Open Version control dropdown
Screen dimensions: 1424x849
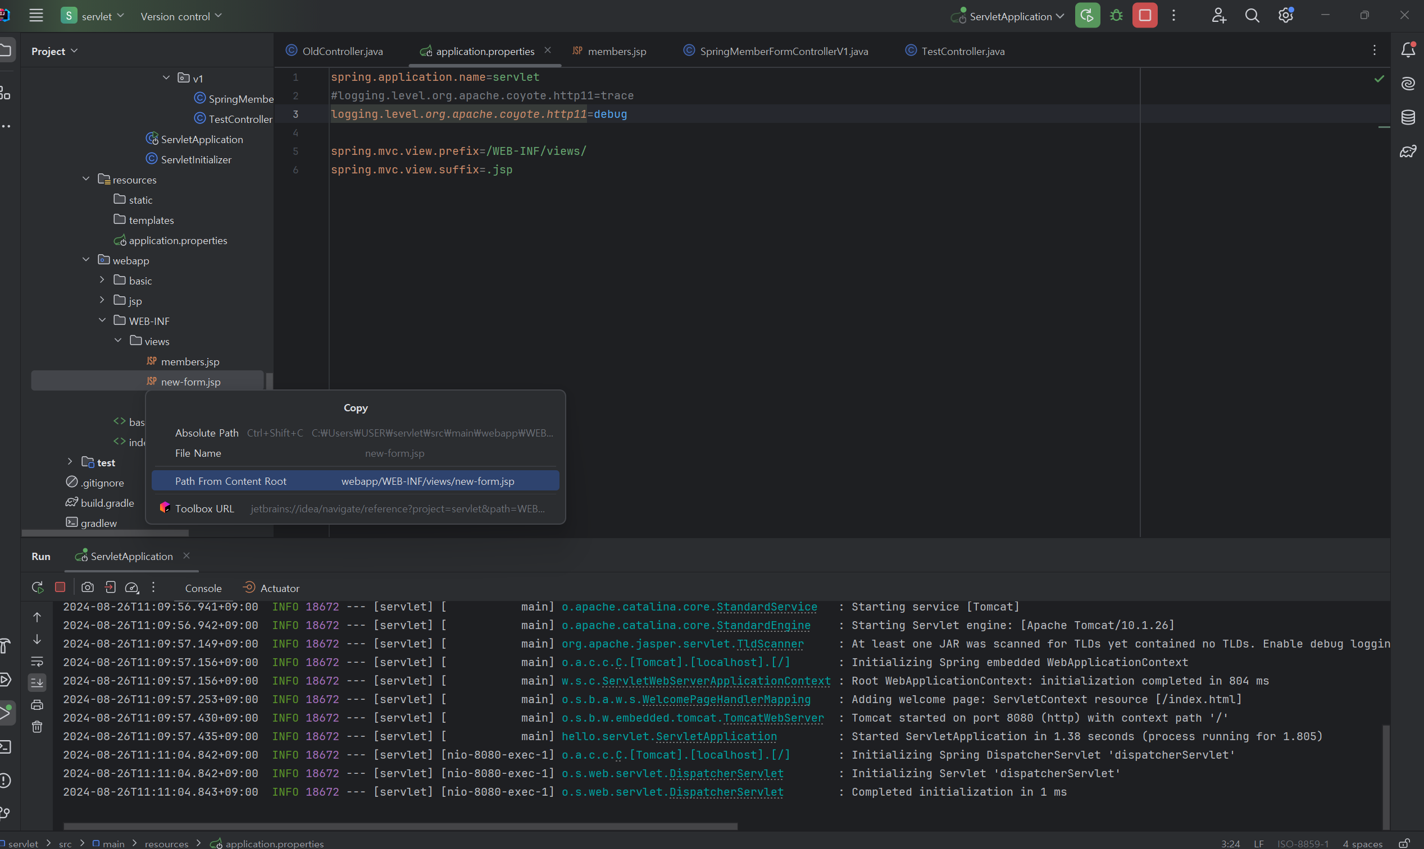[181, 16]
